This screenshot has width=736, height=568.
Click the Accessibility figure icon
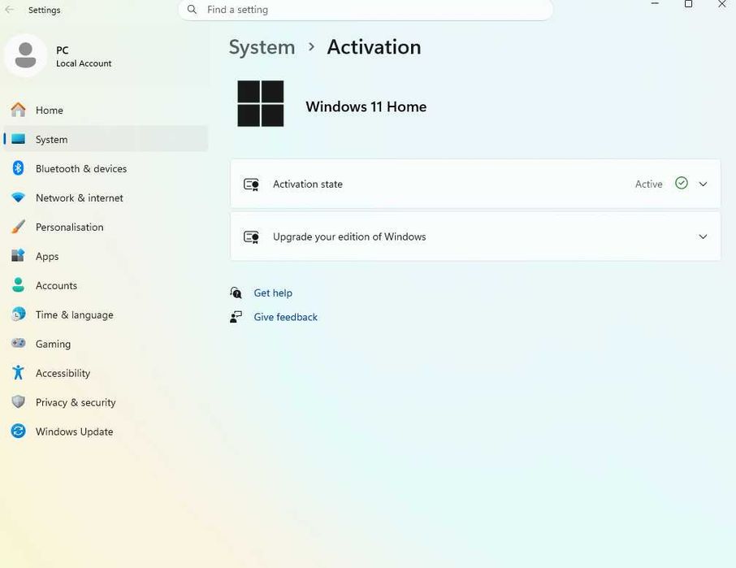tap(19, 373)
